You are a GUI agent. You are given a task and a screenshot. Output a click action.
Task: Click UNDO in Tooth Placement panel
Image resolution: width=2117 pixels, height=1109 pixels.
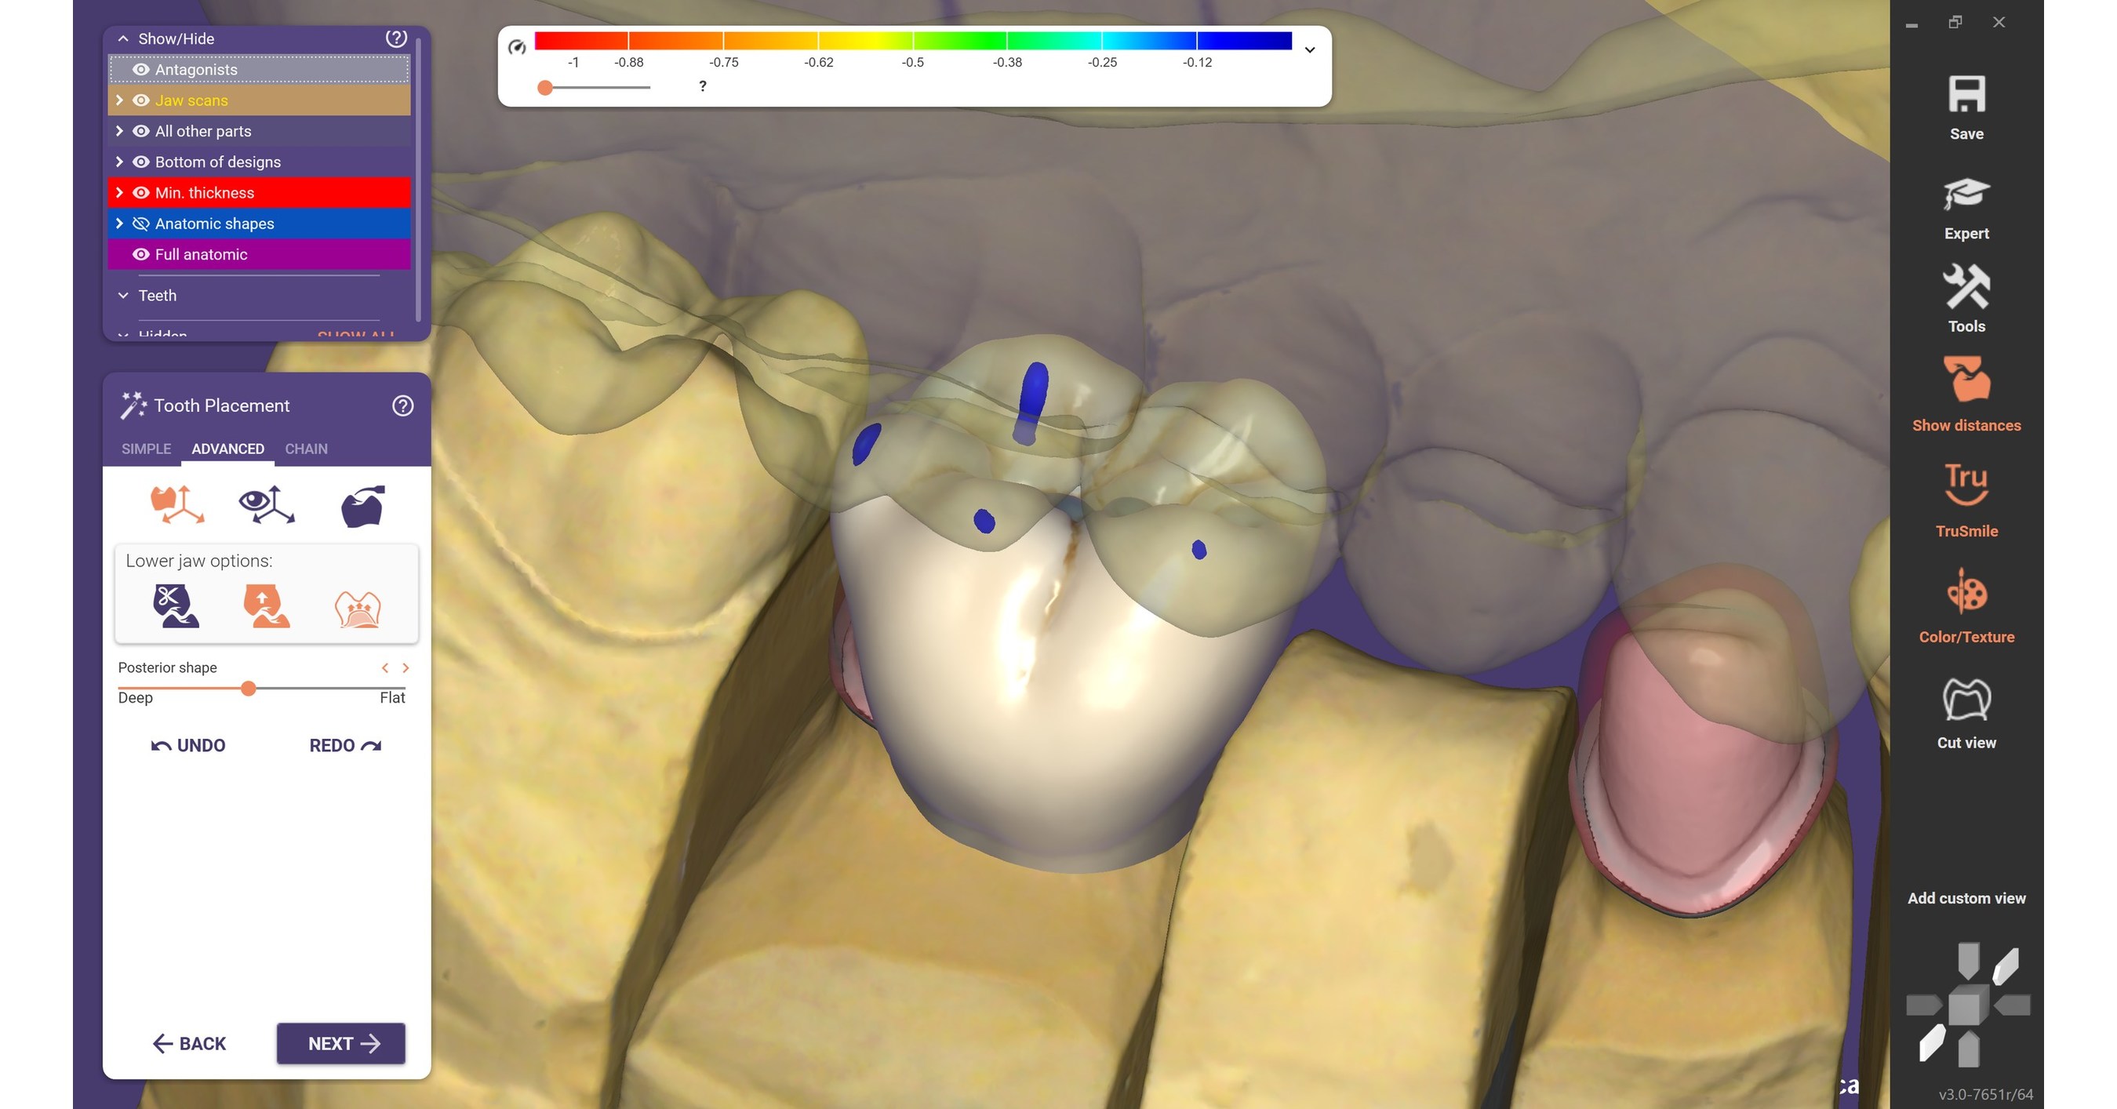point(187,745)
